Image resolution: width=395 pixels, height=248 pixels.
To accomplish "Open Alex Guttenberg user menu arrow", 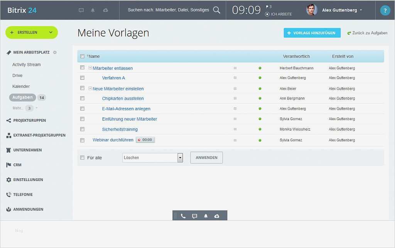I will [x=361, y=10].
